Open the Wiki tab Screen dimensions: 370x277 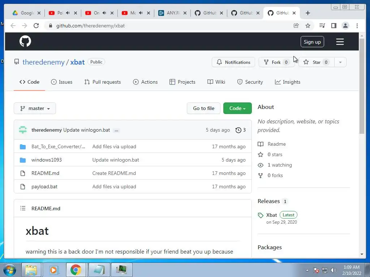tap(216, 82)
